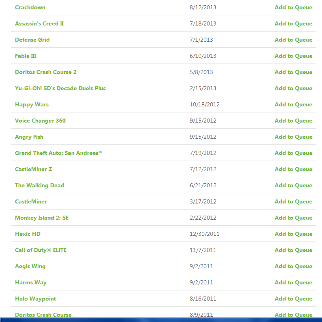322x322 pixels.
Task: Select the 6/21/2012 date text
Action: (x=203, y=185)
